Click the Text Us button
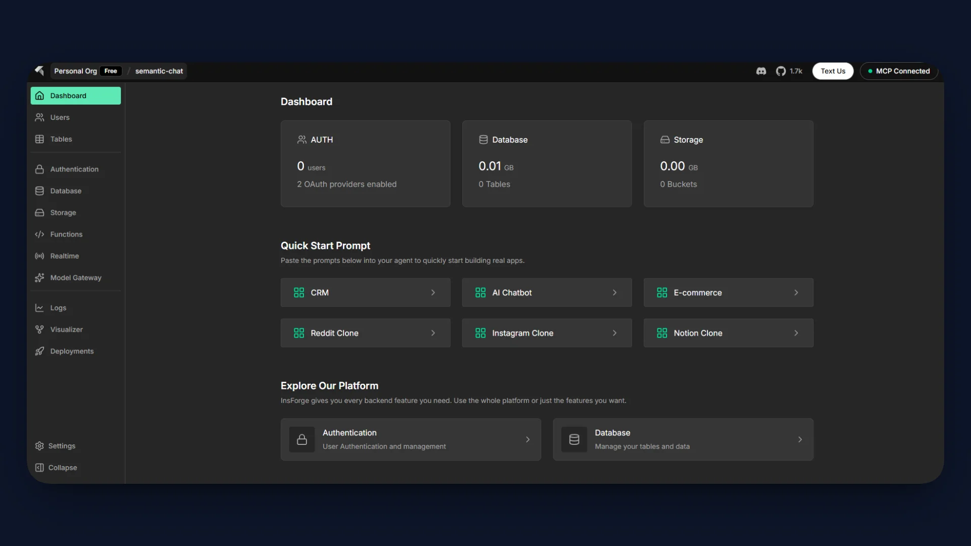 coord(832,71)
